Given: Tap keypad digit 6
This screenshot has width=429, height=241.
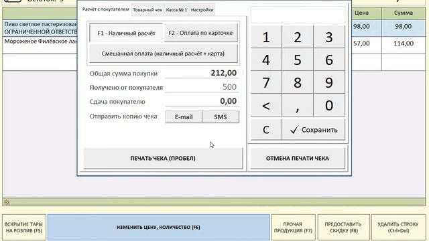Looking at the screenshot, I should [329, 60].
